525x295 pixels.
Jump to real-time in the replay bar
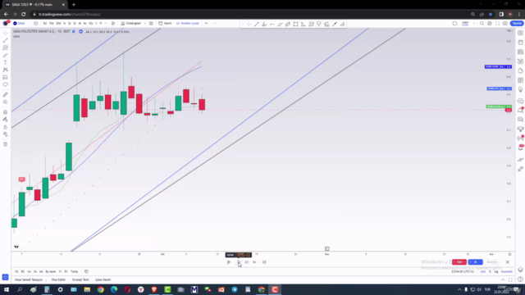[x=264, y=262]
